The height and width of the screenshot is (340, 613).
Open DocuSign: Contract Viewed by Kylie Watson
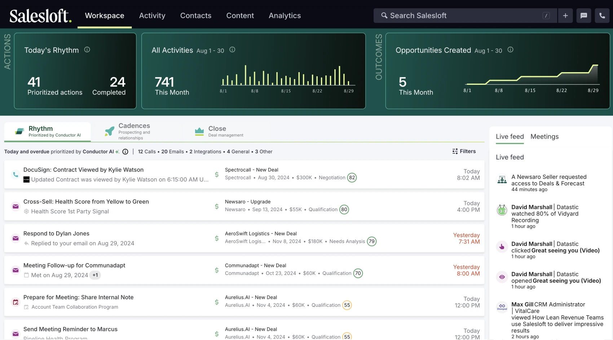coord(83,170)
